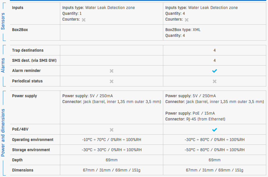Click the Box2Box type: XML text
268x177 pixels.
183,30
